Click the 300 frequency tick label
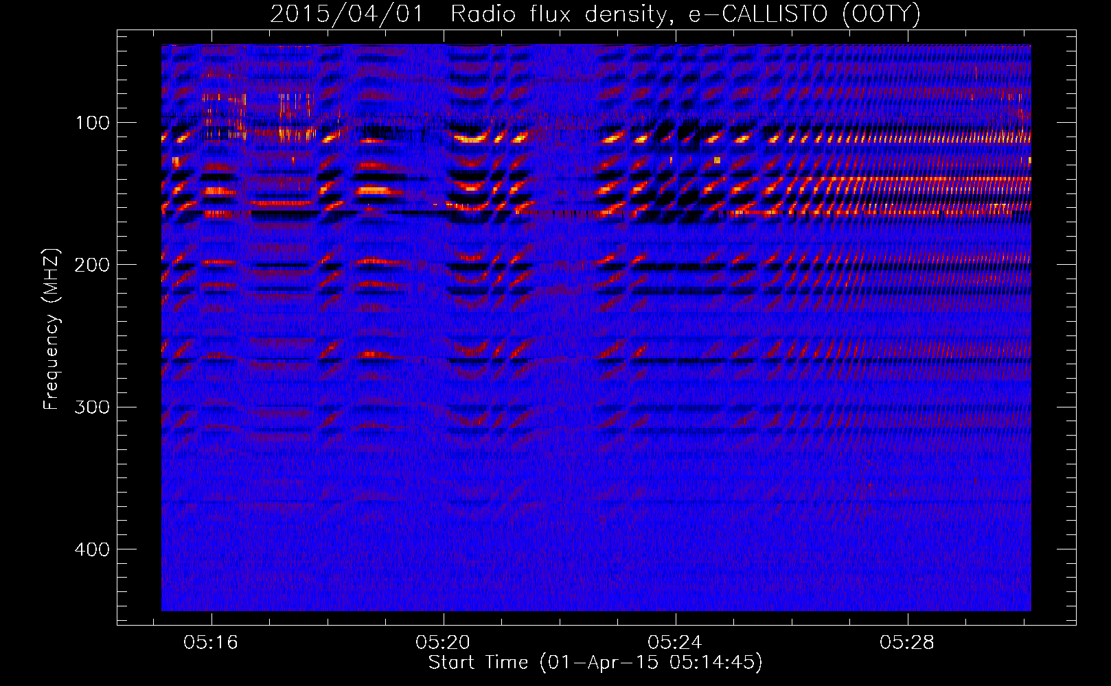Viewport: 1111px width, 686px height. 93,407
